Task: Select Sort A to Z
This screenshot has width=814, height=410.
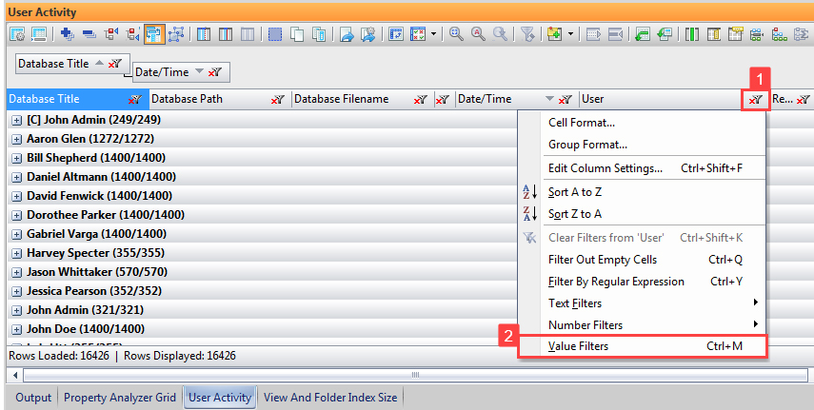Action: [x=642, y=192]
